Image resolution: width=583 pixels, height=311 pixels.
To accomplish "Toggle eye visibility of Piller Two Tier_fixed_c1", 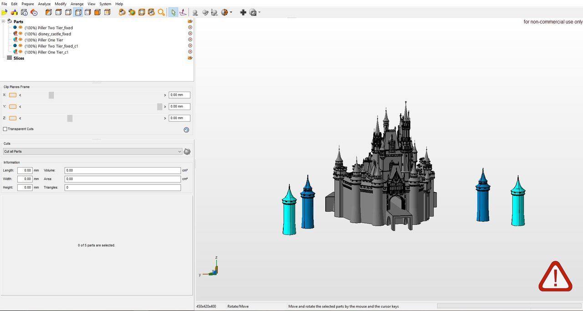I will (x=20, y=46).
